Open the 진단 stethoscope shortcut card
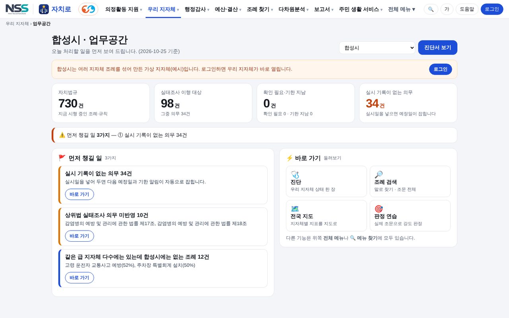509x318 pixels. [x=326, y=181]
